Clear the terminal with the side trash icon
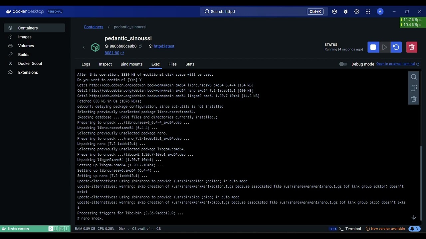Image resolution: width=426 pixels, height=239 pixels. tap(414, 99)
